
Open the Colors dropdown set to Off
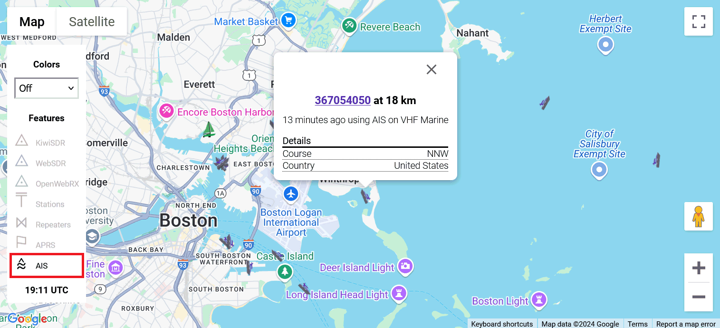pyautogui.click(x=47, y=88)
